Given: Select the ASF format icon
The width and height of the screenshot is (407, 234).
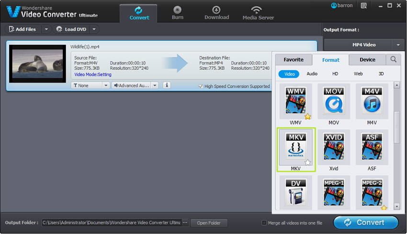Looking at the screenshot, I should (372, 147).
